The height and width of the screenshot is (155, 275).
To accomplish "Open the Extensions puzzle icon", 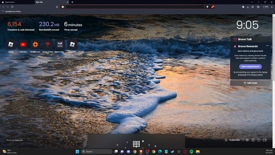I will tap(243, 7).
